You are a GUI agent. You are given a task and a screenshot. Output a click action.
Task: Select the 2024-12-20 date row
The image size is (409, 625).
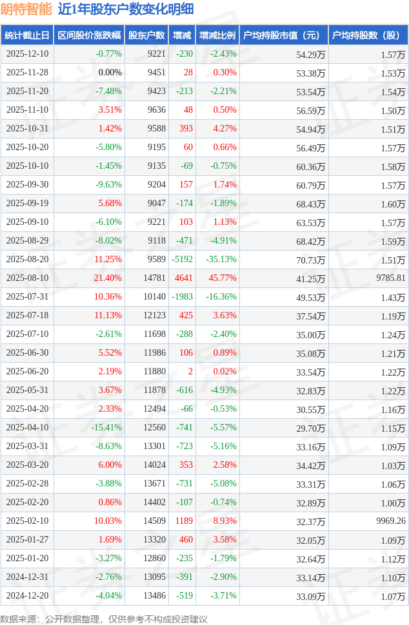click(27, 596)
